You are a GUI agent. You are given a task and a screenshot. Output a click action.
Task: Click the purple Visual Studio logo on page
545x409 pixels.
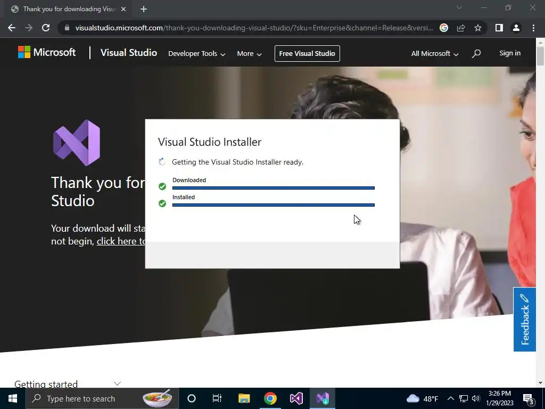tap(77, 143)
